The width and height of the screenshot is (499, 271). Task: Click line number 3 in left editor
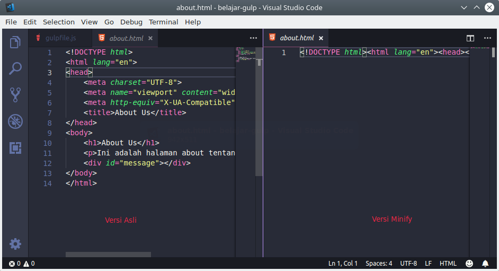coord(49,73)
